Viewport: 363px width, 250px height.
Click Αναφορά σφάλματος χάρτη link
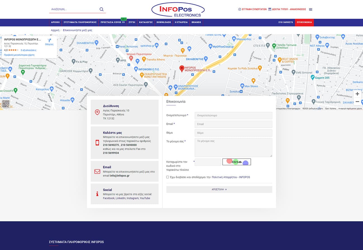coord(350,109)
